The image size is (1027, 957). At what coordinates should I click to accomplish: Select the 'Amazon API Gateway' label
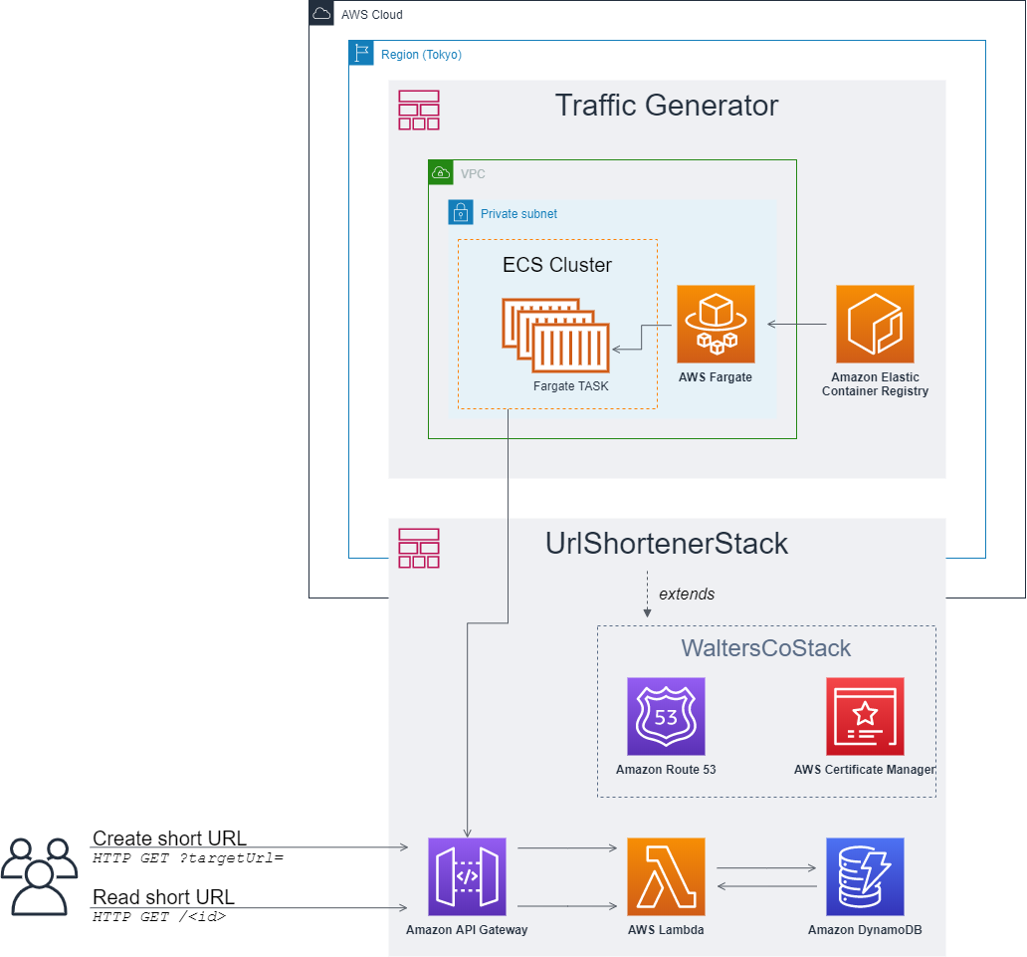pyautogui.click(x=467, y=929)
